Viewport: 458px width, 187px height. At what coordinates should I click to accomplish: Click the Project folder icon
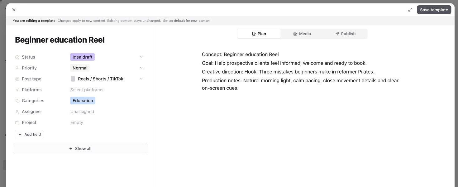[17, 122]
